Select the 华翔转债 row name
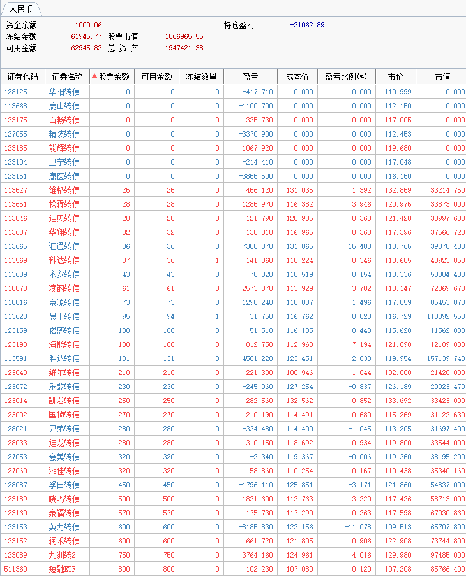Screen dimensions: 466x576 point(64,232)
